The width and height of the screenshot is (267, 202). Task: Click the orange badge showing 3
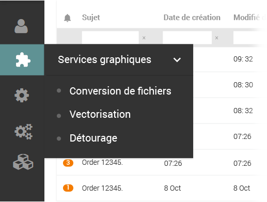click(68, 163)
